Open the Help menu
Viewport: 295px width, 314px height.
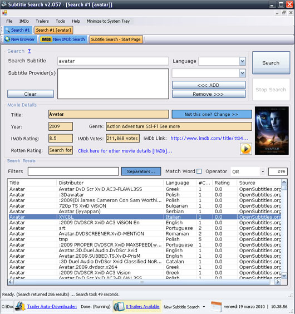(x=76, y=21)
